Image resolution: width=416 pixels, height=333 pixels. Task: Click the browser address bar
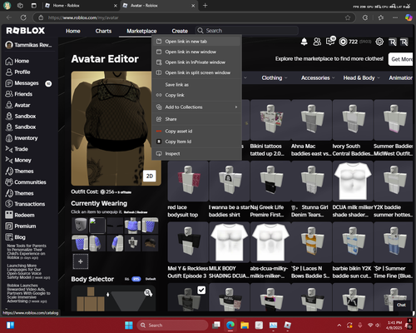pos(194,17)
